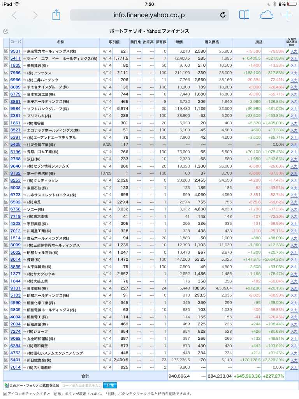
Task: Select the name 住友金属工業(株)
Action: pyautogui.click(x=41, y=145)
